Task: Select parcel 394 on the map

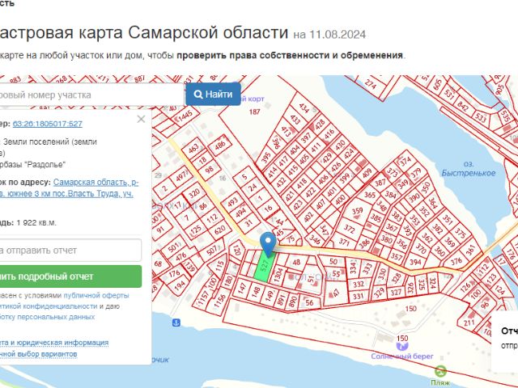Action: click(415, 262)
